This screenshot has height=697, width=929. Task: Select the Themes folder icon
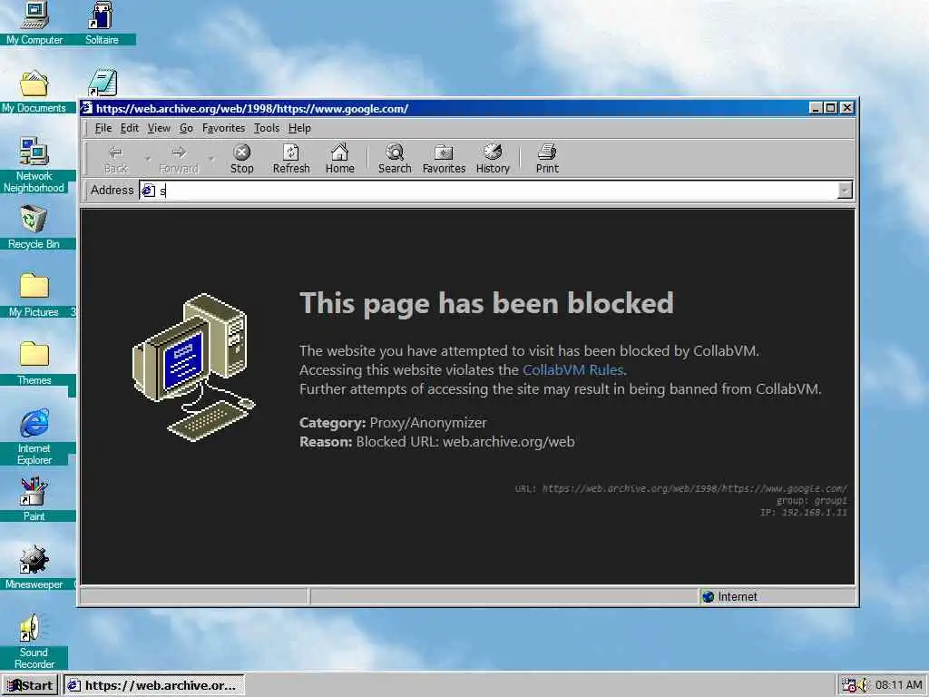click(34, 363)
